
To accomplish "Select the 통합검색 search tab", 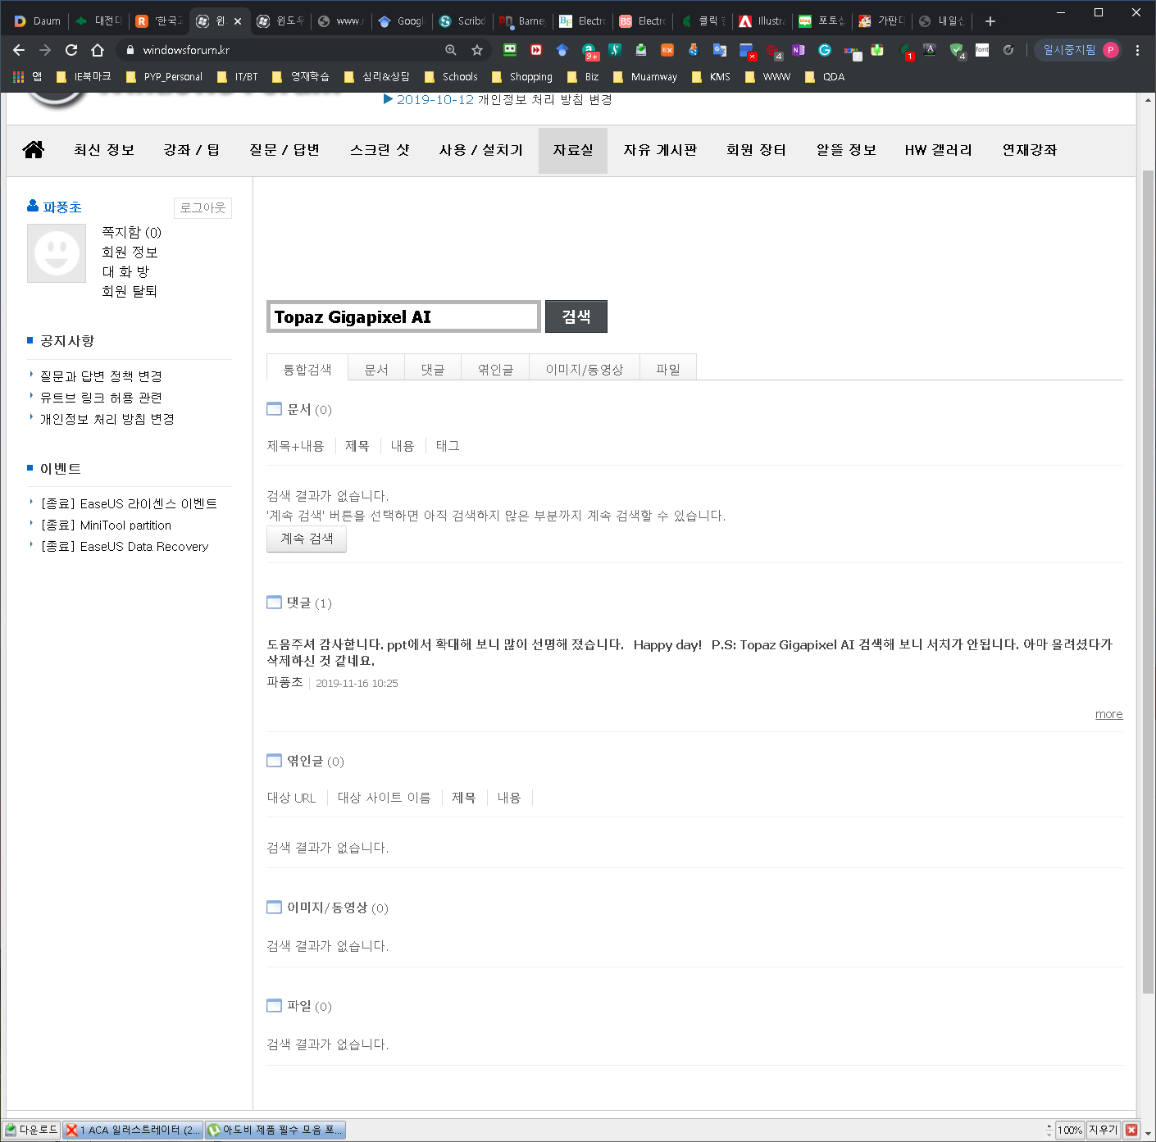I will 307,368.
